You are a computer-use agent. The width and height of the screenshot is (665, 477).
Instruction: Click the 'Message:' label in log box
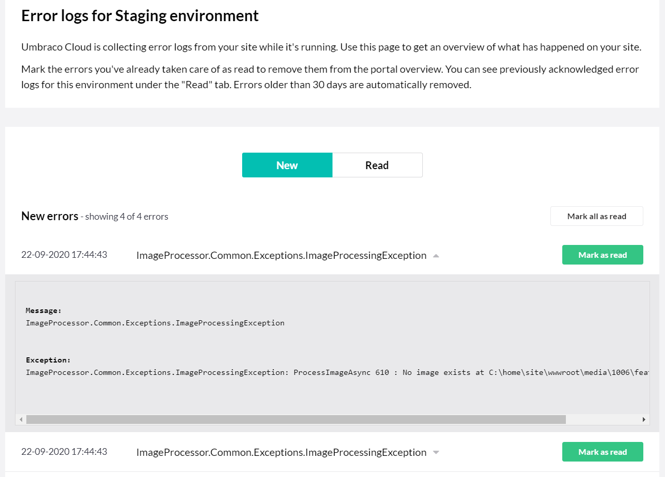click(44, 310)
